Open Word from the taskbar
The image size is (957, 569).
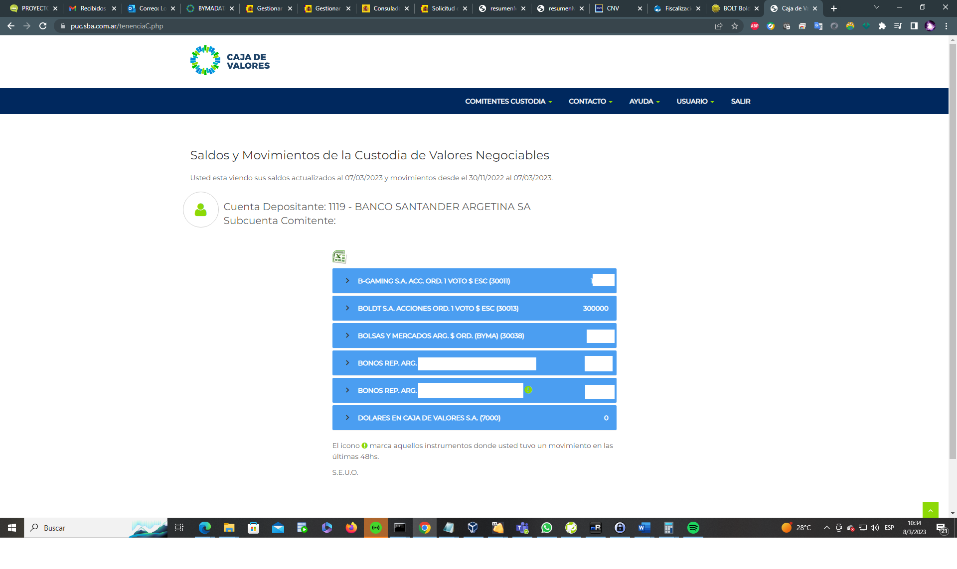644,528
